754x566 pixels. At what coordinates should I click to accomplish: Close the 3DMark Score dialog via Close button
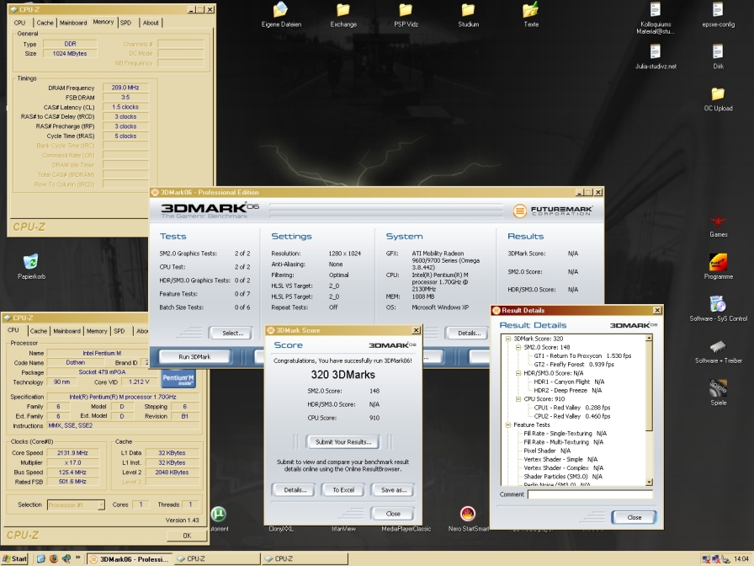pyautogui.click(x=393, y=514)
